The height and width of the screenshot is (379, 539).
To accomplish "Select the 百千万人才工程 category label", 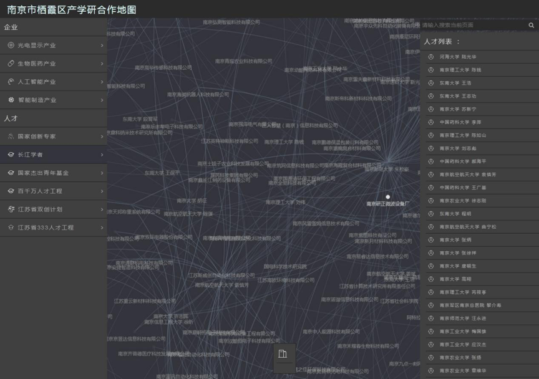I will tap(40, 191).
